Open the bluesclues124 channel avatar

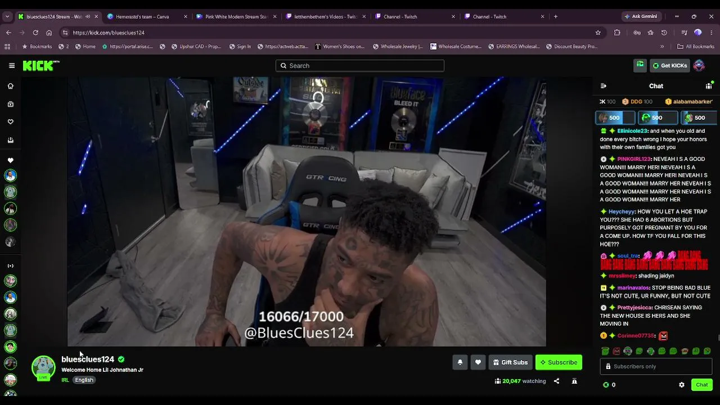tap(43, 367)
